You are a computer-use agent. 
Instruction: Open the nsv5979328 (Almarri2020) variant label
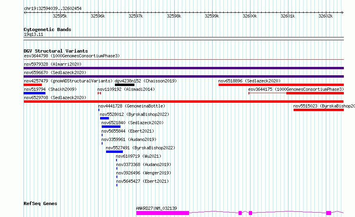tap(53, 64)
